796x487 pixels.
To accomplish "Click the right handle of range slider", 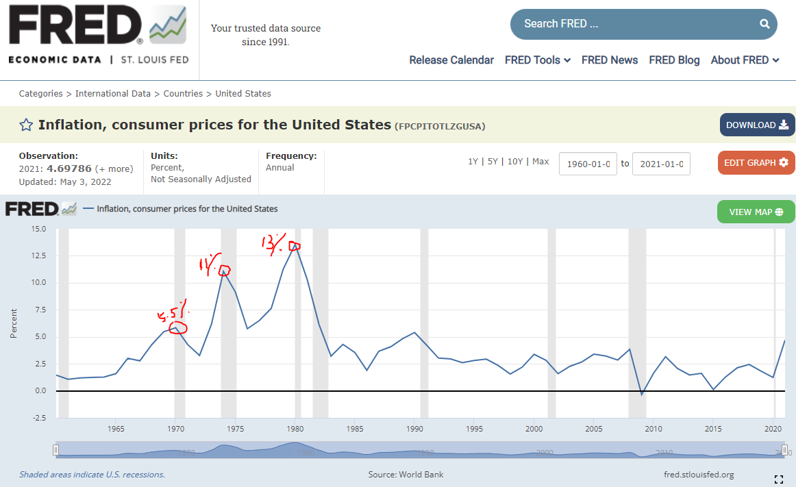I will (x=784, y=450).
